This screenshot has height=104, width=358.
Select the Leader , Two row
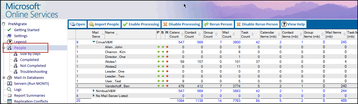pyautogui.click(x=216, y=76)
